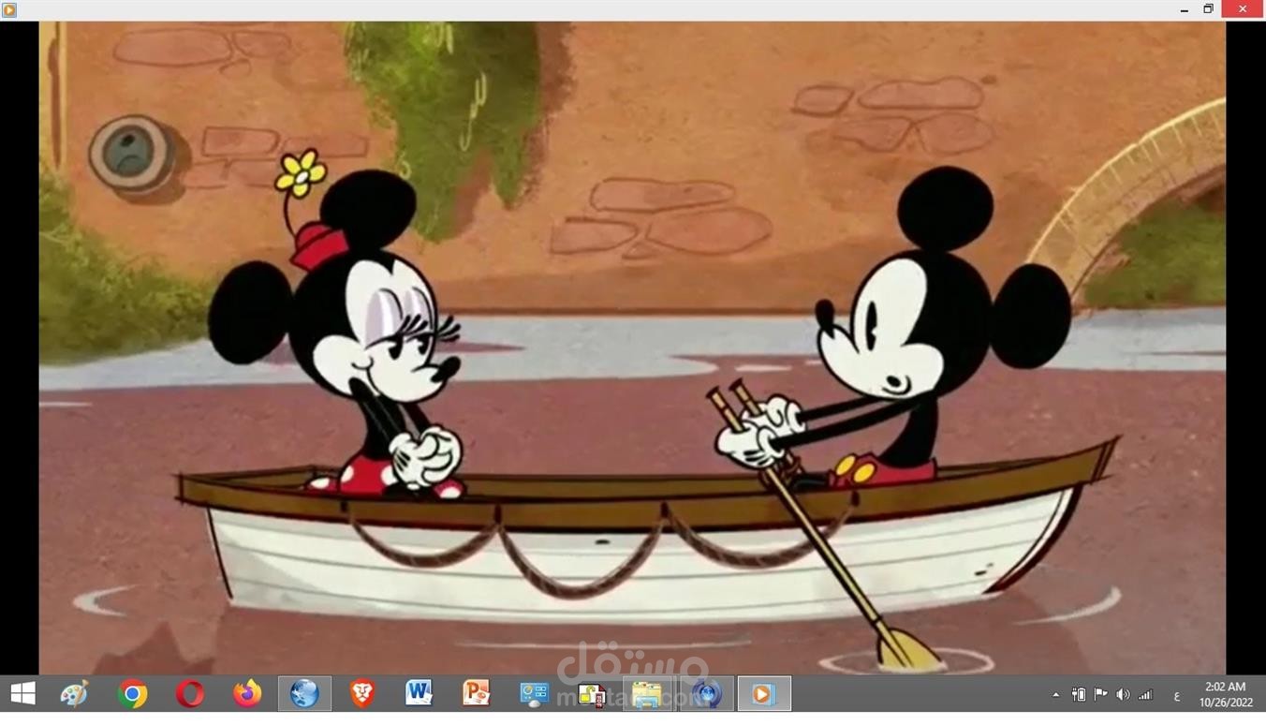1266x725 pixels.
Task: Switch to the blue globe browser window
Action: (x=304, y=694)
